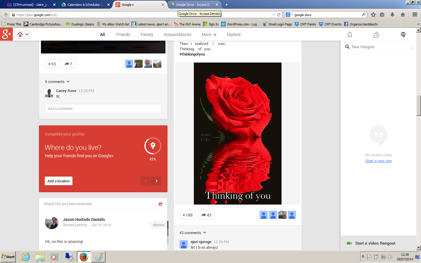Click the Firefox bookmark star icon
This screenshot has height=263, width=421.
pyautogui.click(x=373, y=15)
